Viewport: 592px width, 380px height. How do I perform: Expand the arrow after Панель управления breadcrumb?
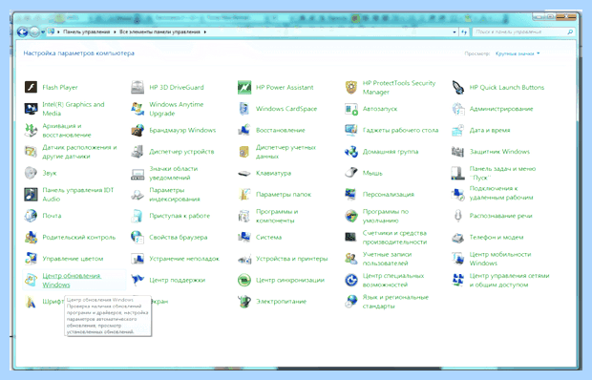pyautogui.click(x=115, y=32)
